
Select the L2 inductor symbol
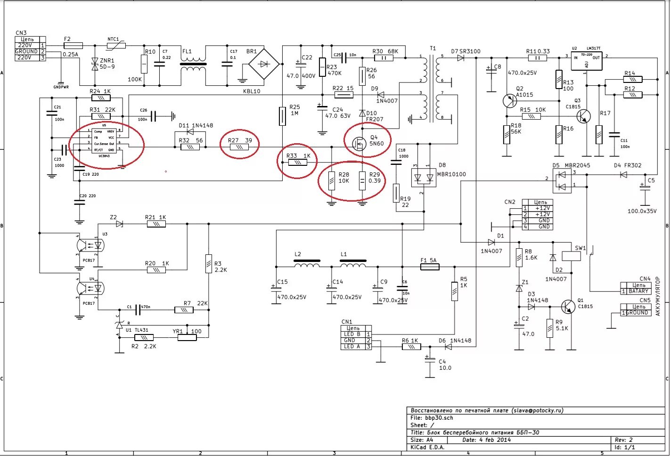pyautogui.click(x=307, y=264)
